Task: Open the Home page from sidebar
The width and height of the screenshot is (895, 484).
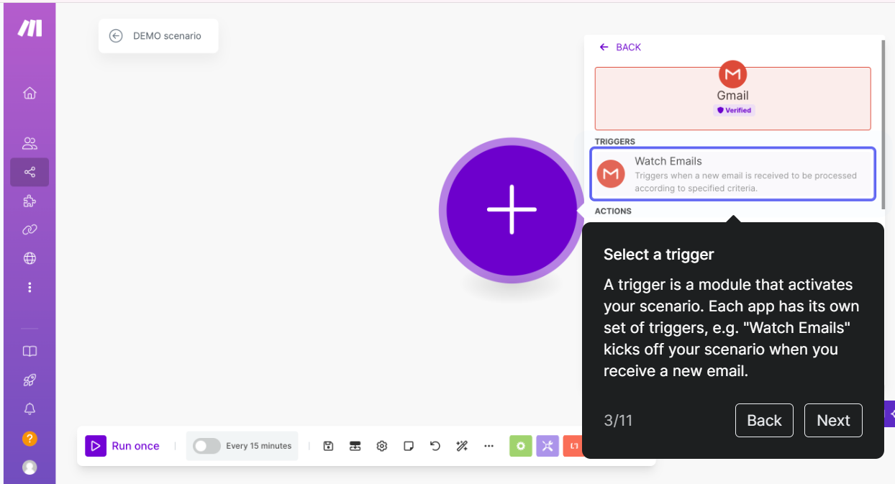Action: [x=29, y=93]
